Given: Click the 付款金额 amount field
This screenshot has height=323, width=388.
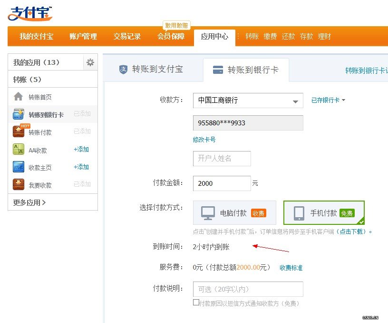Looking at the screenshot, I should point(222,183).
